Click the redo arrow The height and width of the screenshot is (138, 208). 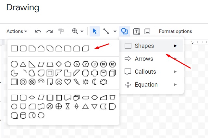(49, 31)
